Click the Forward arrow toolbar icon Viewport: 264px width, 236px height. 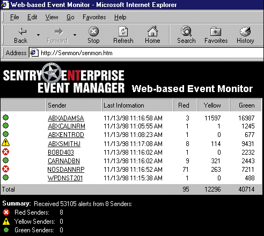coord(58,32)
